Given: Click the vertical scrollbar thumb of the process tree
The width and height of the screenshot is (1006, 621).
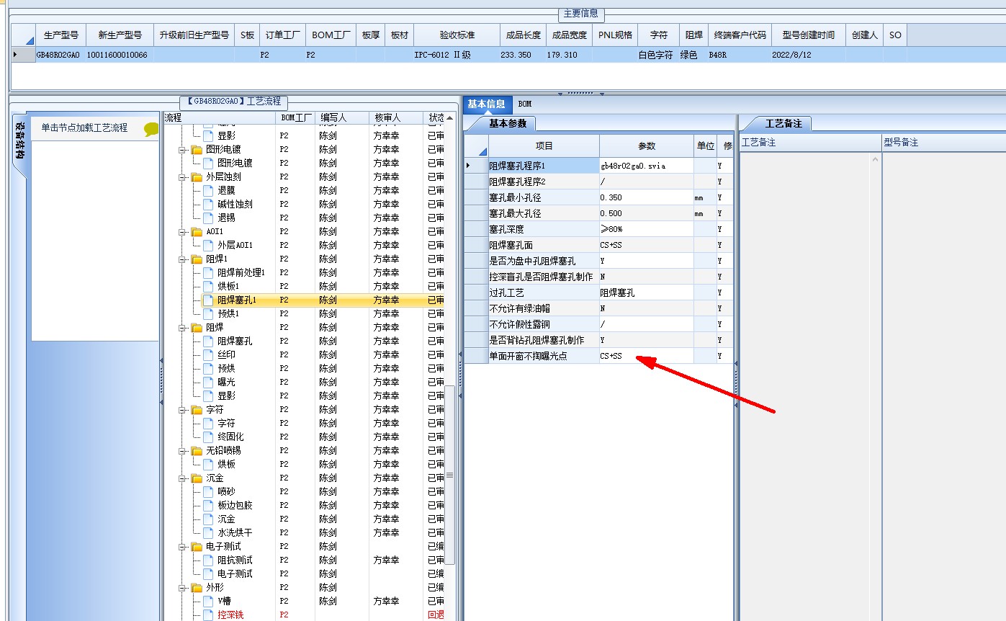Looking at the screenshot, I should 450,475.
